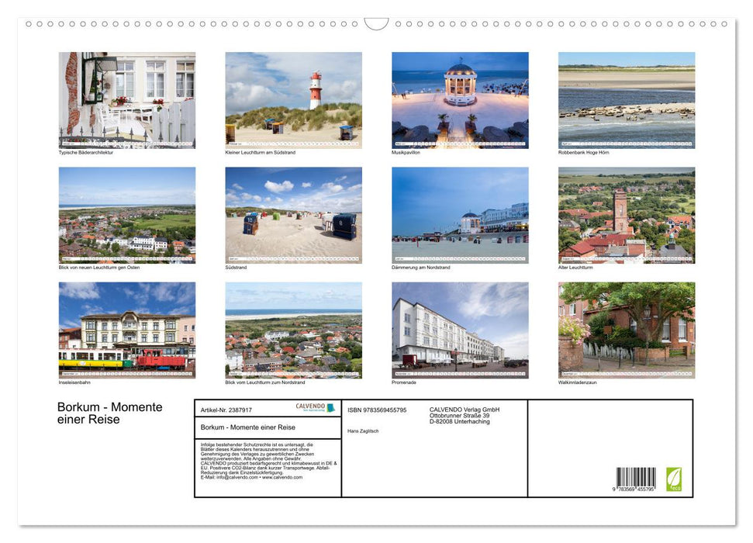Select the Walkinnladenzaun photo thumbnail

[x=627, y=330]
